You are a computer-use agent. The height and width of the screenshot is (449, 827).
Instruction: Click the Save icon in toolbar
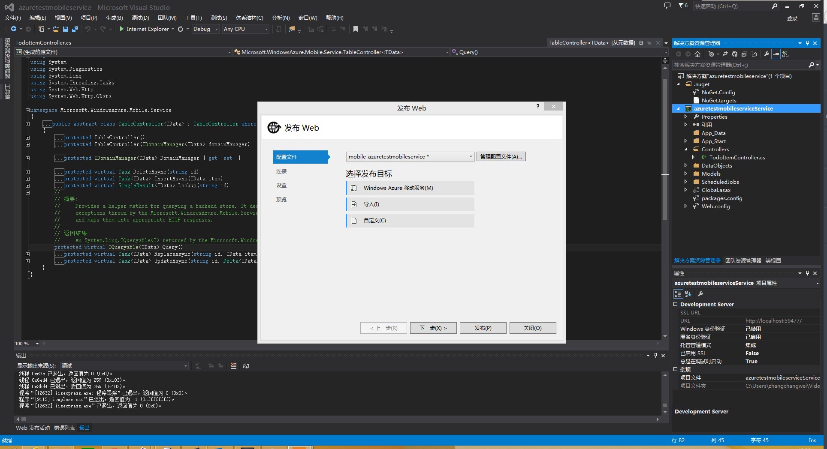pos(66,29)
